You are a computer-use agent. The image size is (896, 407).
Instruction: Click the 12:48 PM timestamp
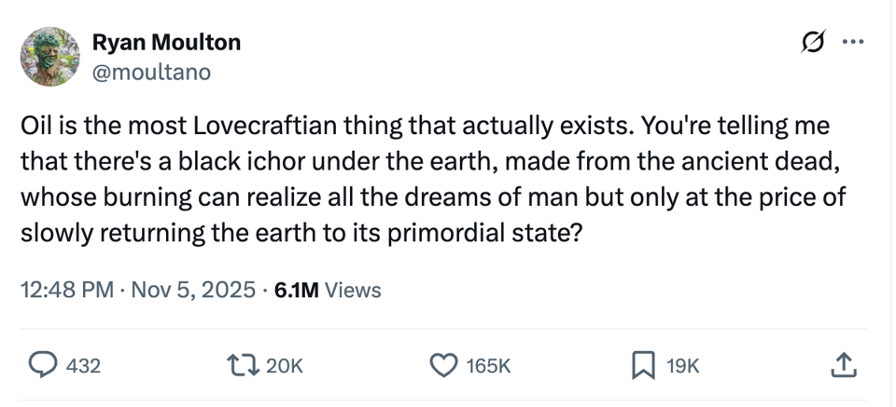(66, 290)
